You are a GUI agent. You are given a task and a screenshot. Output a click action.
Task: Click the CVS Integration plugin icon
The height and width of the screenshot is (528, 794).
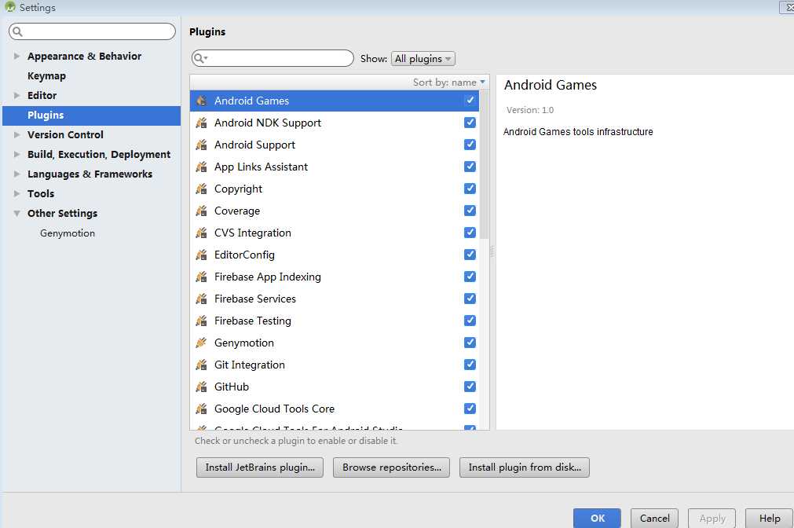tap(202, 233)
